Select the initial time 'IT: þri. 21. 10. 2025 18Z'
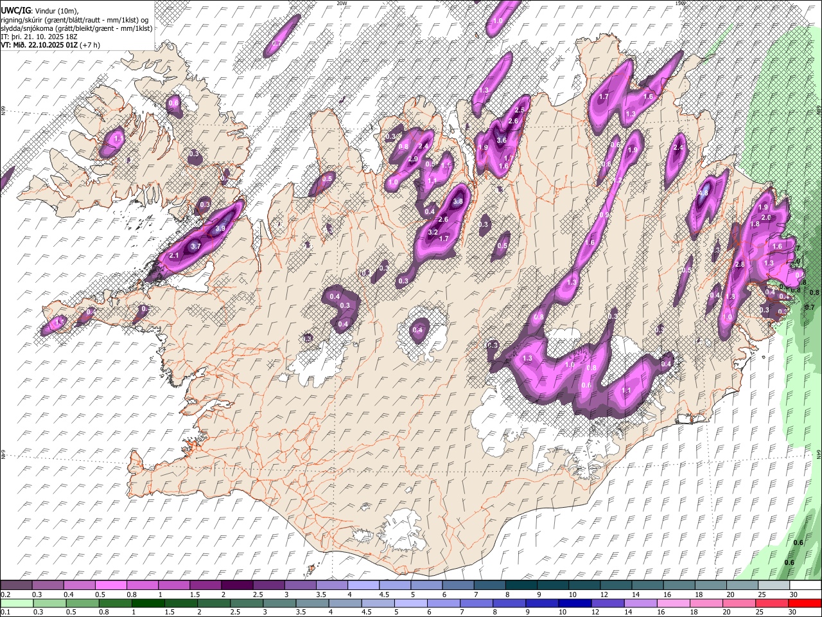822x617 pixels. [x=39, y=37]
